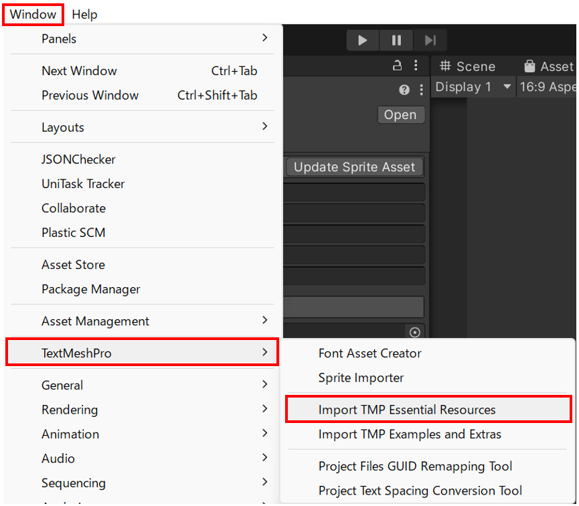579x506 pixels.
Task: Expand the Panels submenu
Action: click(142, 38)
